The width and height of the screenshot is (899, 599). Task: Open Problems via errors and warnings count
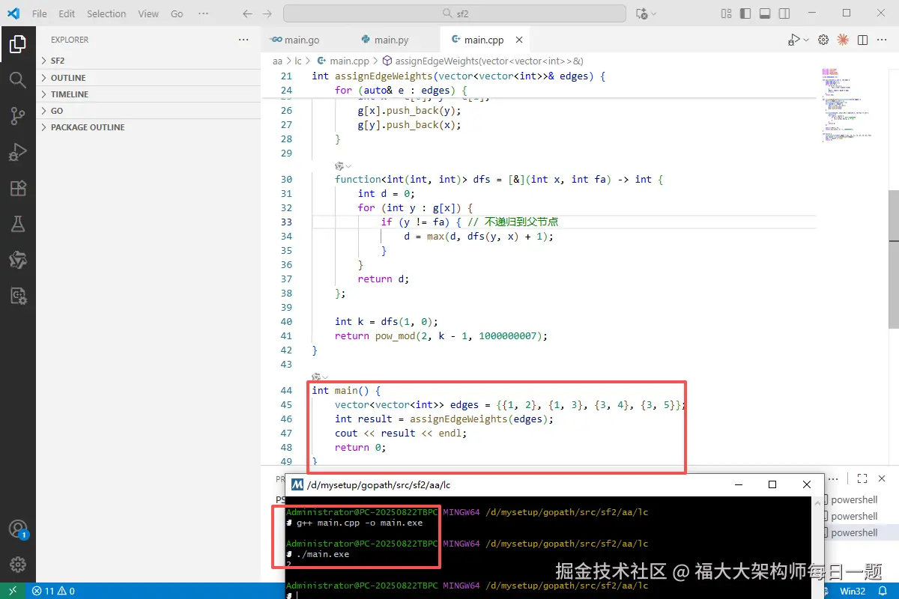point(53,591)
